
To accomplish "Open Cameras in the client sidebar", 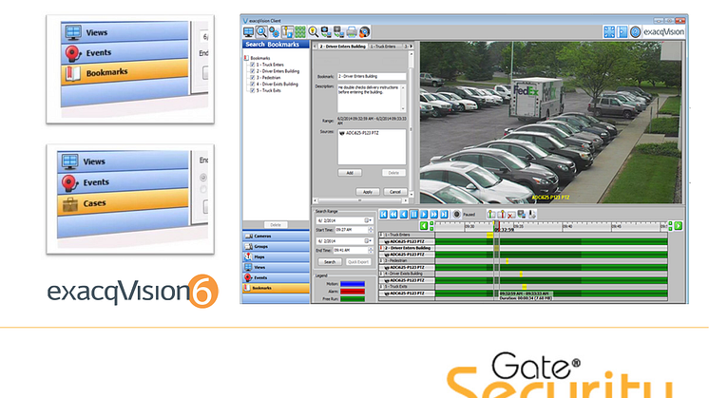I will [276, 236].
